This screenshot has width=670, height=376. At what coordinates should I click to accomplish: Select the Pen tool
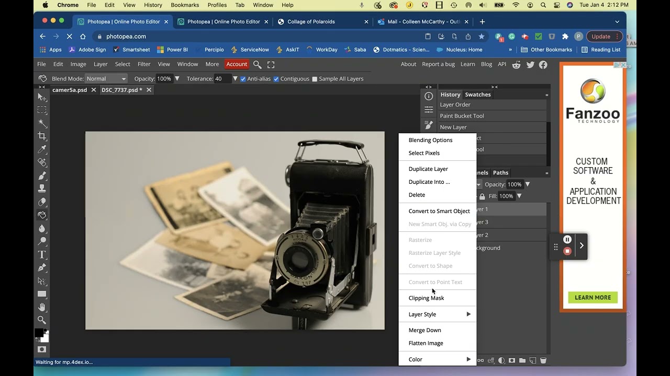[x=42, y=268]
